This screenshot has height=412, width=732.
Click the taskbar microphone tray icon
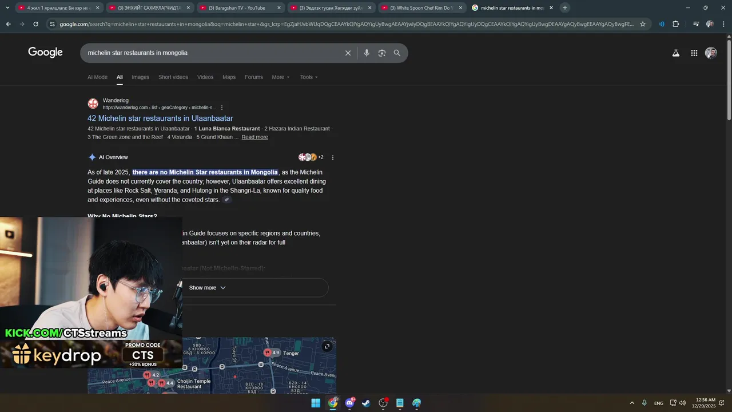click(645, 403)
